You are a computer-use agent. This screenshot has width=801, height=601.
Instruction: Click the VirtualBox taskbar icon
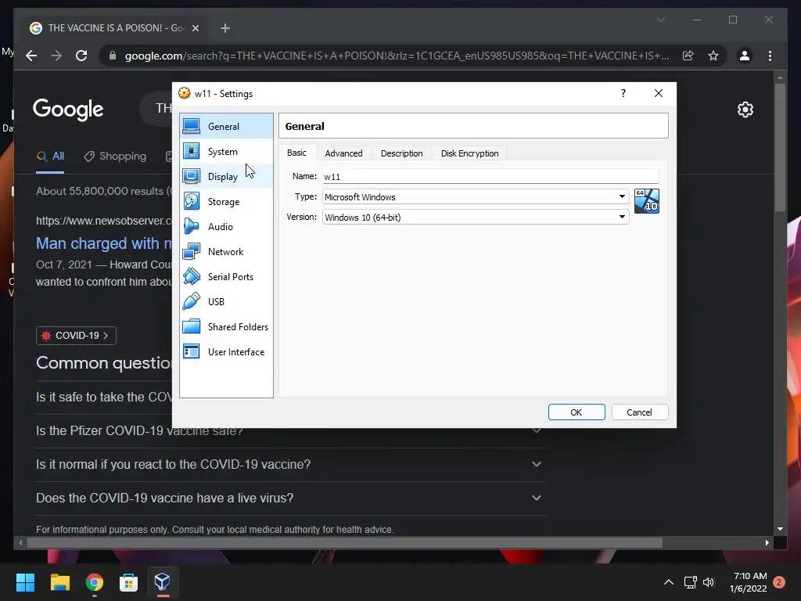pyautogui.click(x=163, y=582)
